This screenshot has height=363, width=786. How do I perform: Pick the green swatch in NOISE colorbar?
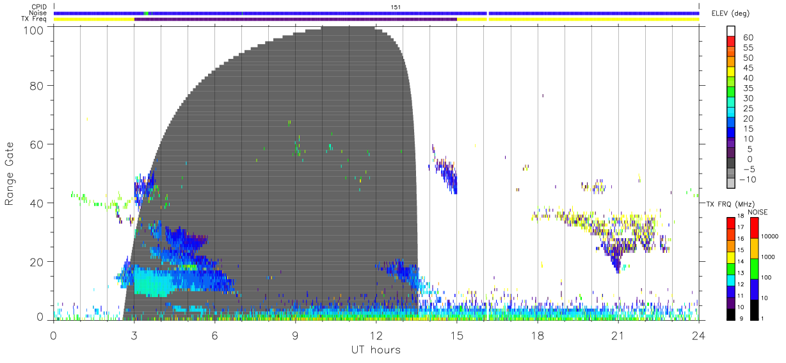[755, 268]
